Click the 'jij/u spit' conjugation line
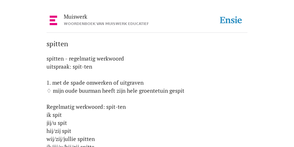This screenshot has height=147, width=294. (x=57, y=123)
